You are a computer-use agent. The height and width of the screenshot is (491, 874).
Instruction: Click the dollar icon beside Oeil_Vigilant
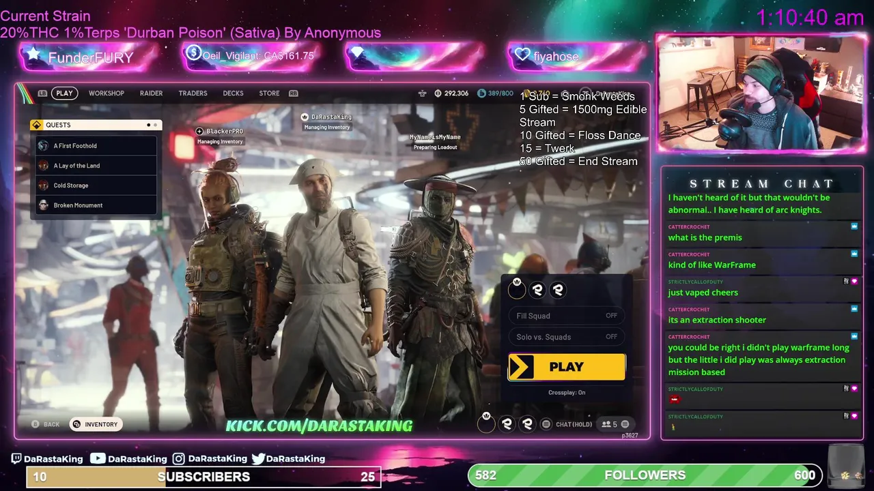pyautogui.click(x=194, y=53)
